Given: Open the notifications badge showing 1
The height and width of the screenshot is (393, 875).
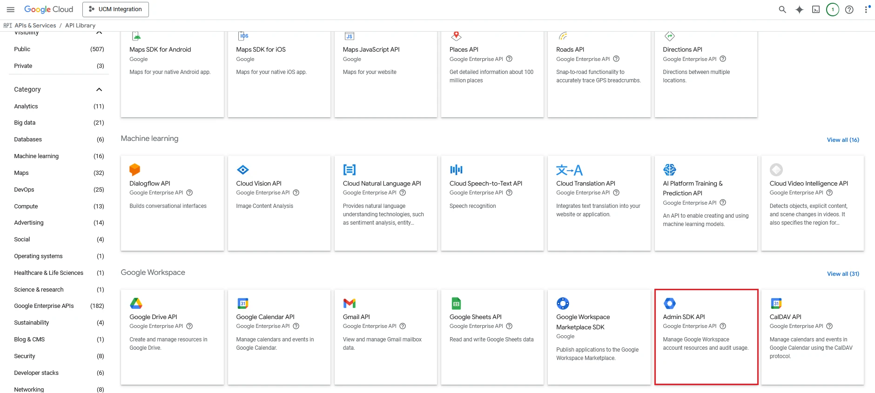Looking at the screenshot, I should coord(833,9).
